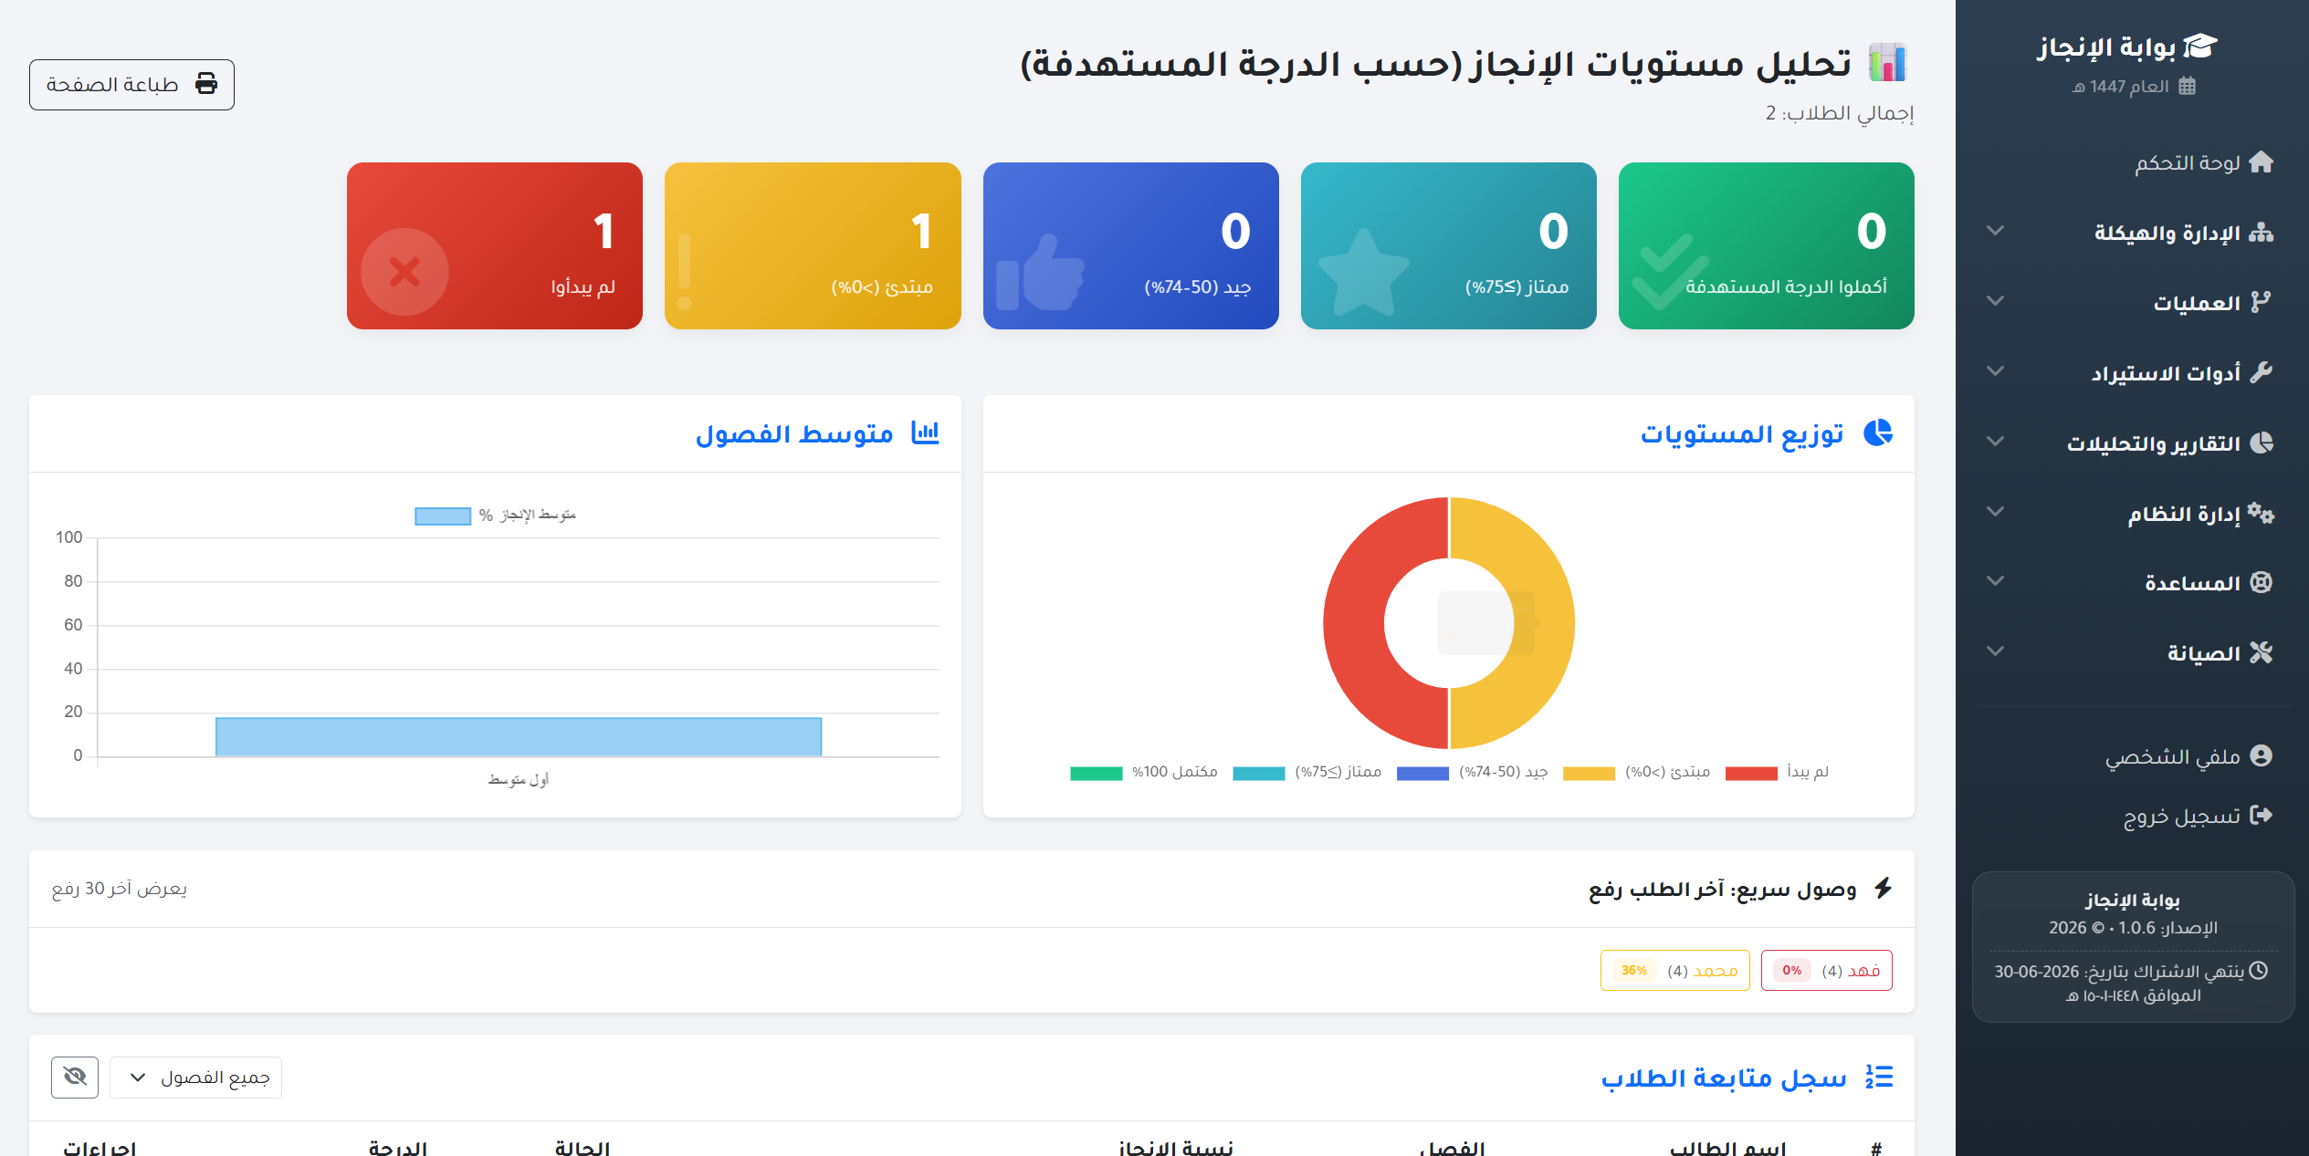Click the lifebuoy icon for المساعدة
Screen dimensions: 2309x1156
[x=2261, y=582]
